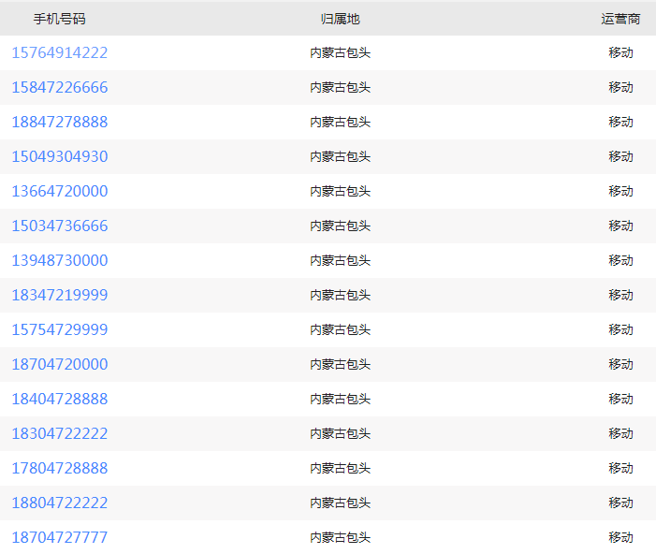Select 移动 in the 18404728888 row
656x554 pixels.
click(x=620, y=400)
